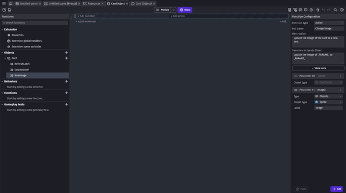Focus the Search functions field

(x=35, y=22)
